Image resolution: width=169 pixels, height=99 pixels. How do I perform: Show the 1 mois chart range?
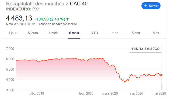[x=54, y=33]
